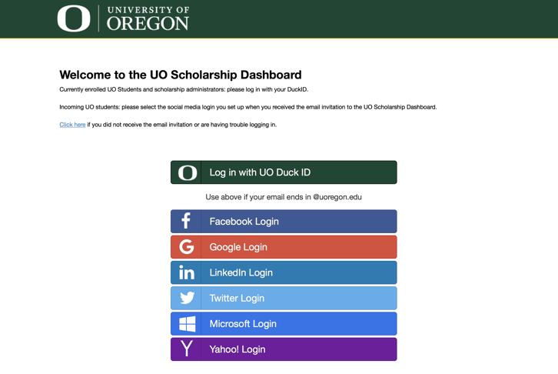
Task: Sign in using Facebook Login label
Action: pyautogui.click(x=244, y=222)
